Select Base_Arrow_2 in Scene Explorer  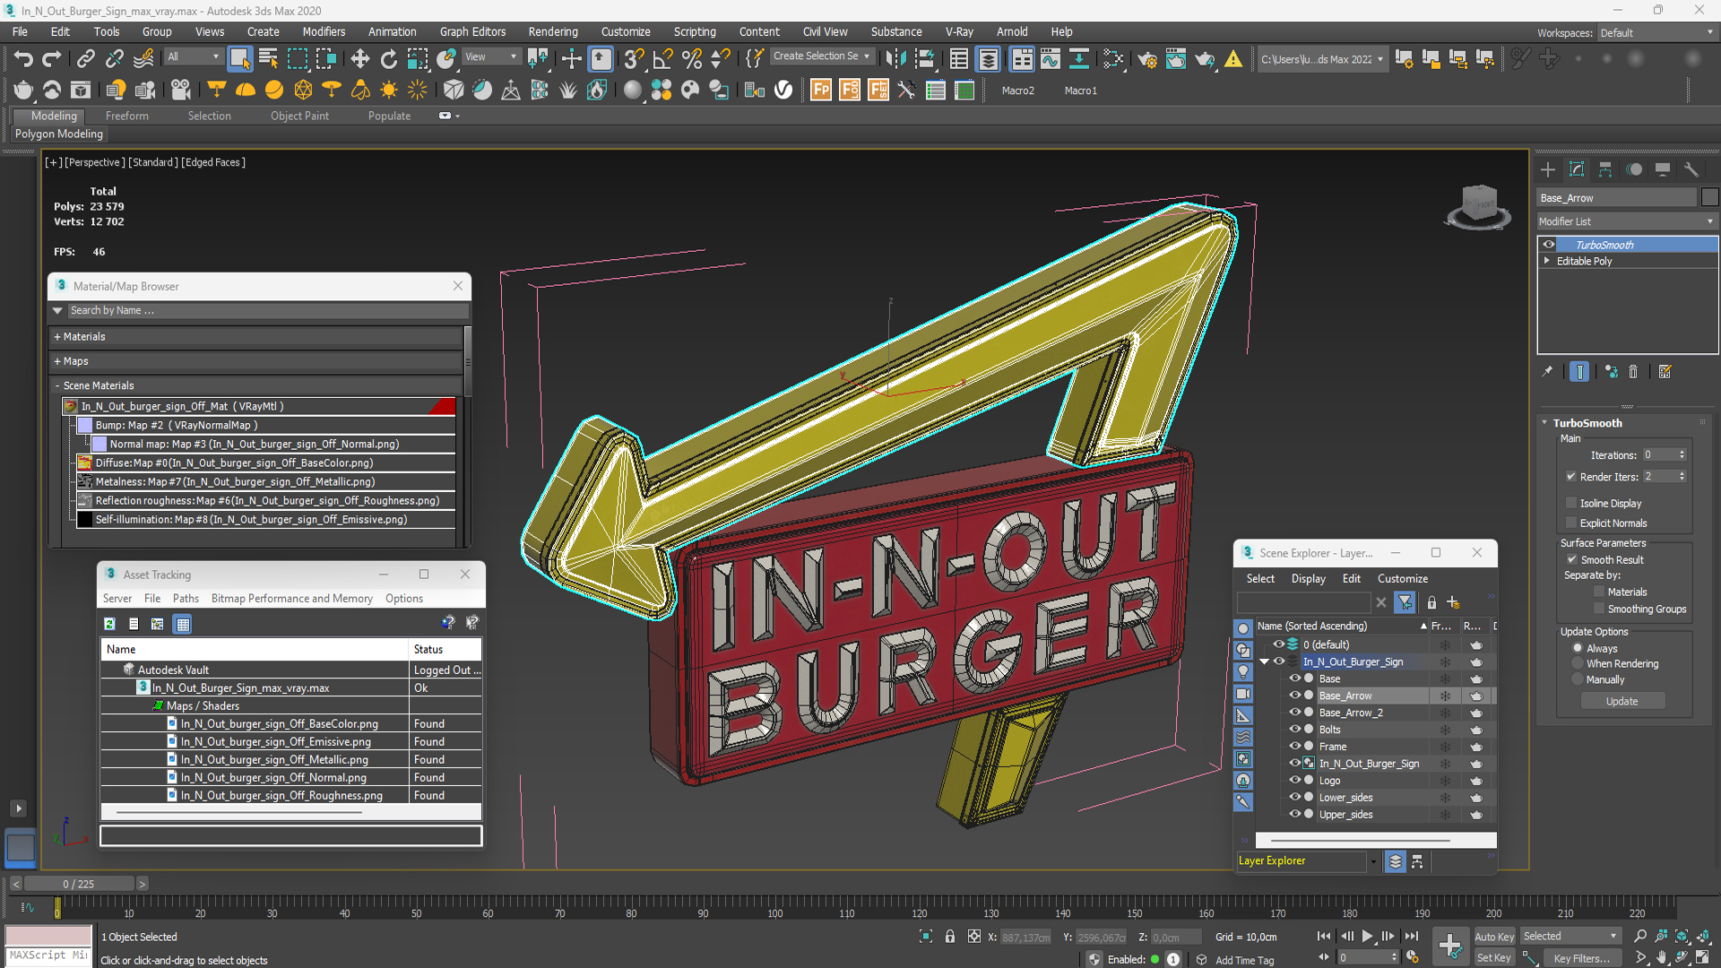1350,713
